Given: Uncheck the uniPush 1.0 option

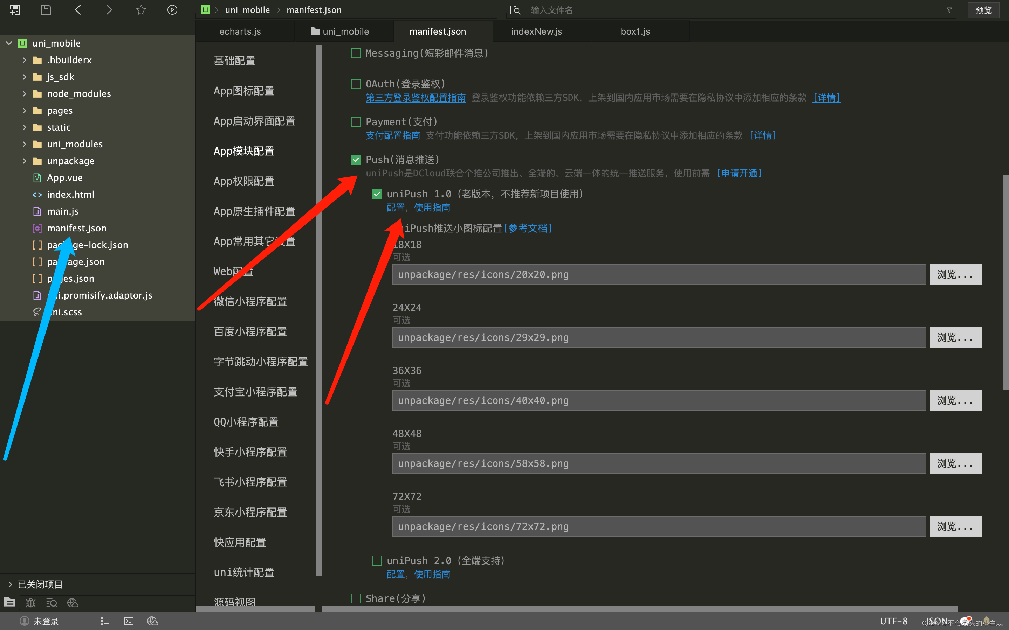Looking at the screenshot, I should tap(377, 194).
